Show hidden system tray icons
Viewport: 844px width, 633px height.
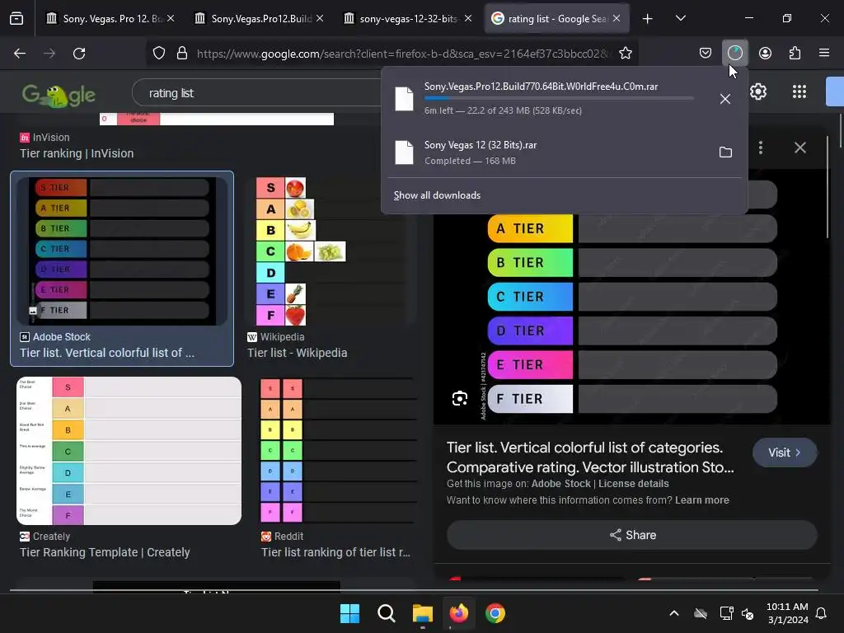tap(674, 613)
